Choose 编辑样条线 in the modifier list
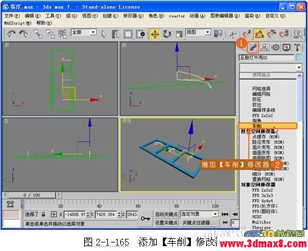The height and width of the screenshot is (251, 308). [263, 110]
